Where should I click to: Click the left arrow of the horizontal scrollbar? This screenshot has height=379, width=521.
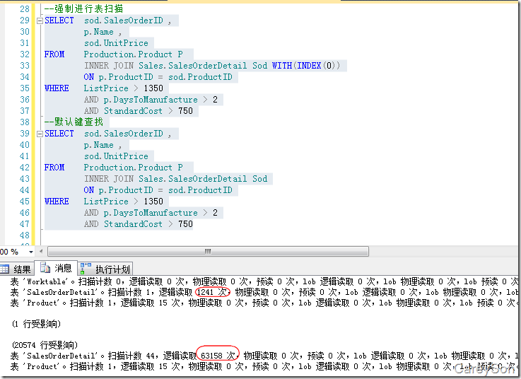[43, 252]
